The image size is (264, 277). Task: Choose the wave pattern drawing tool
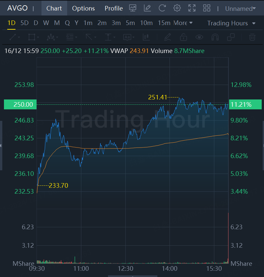[x=51, y=37]
